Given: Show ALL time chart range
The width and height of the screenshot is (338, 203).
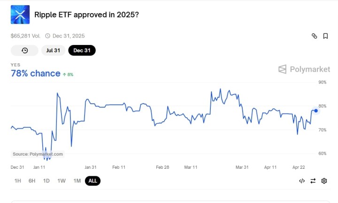Looking at the screenshot, I should [92, 181].
